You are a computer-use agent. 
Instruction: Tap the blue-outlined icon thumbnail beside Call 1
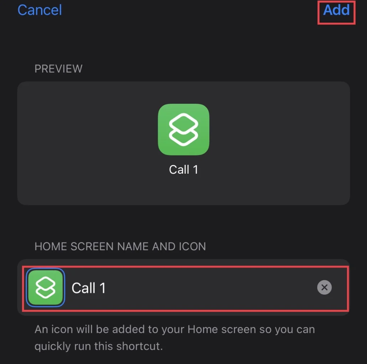pos(46,287)
